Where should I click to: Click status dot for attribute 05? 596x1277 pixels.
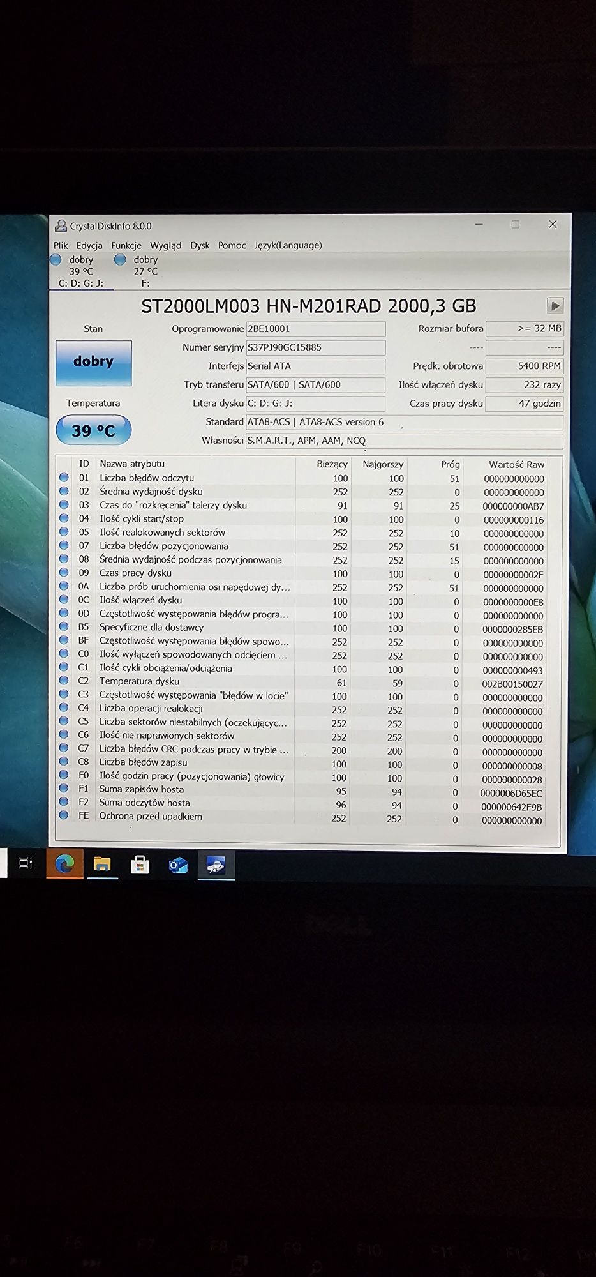(64, 532)
